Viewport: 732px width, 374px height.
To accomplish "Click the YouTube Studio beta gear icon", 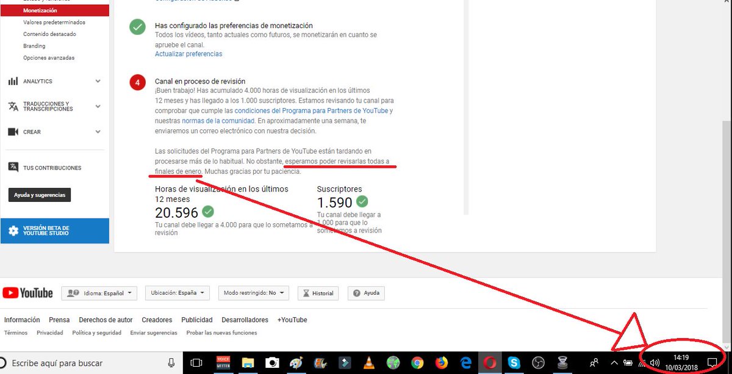I will (13, 231).
